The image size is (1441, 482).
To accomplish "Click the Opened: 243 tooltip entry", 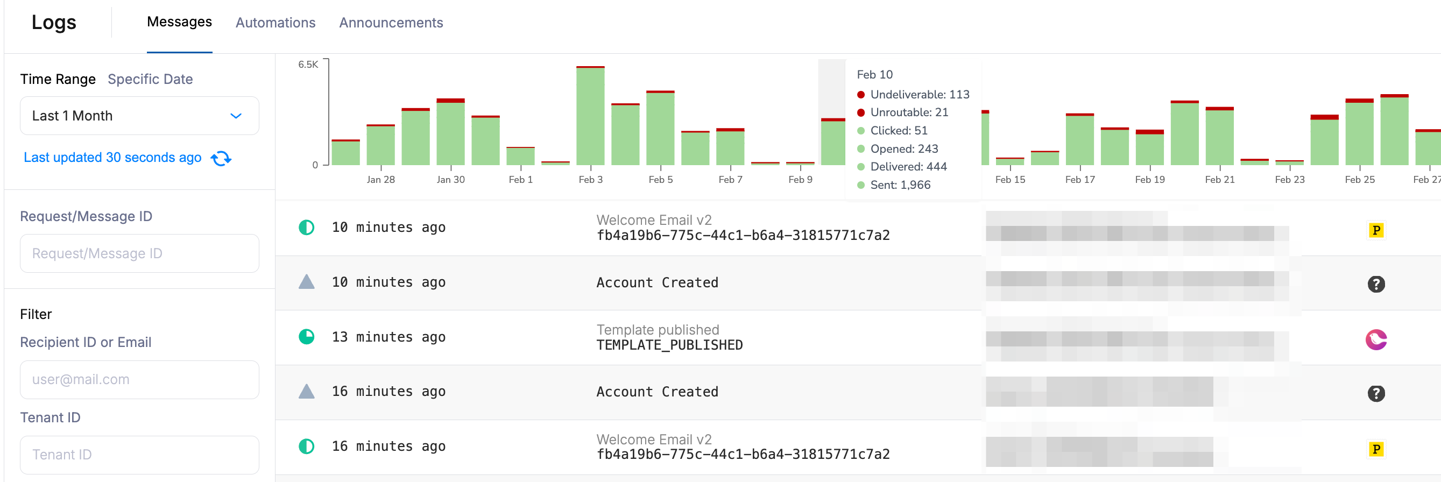I will 898,148.
